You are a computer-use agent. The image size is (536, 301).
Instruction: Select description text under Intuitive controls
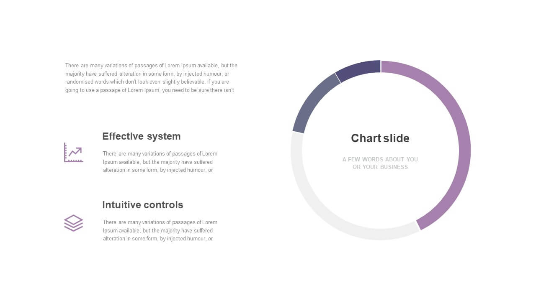(160, 230)
